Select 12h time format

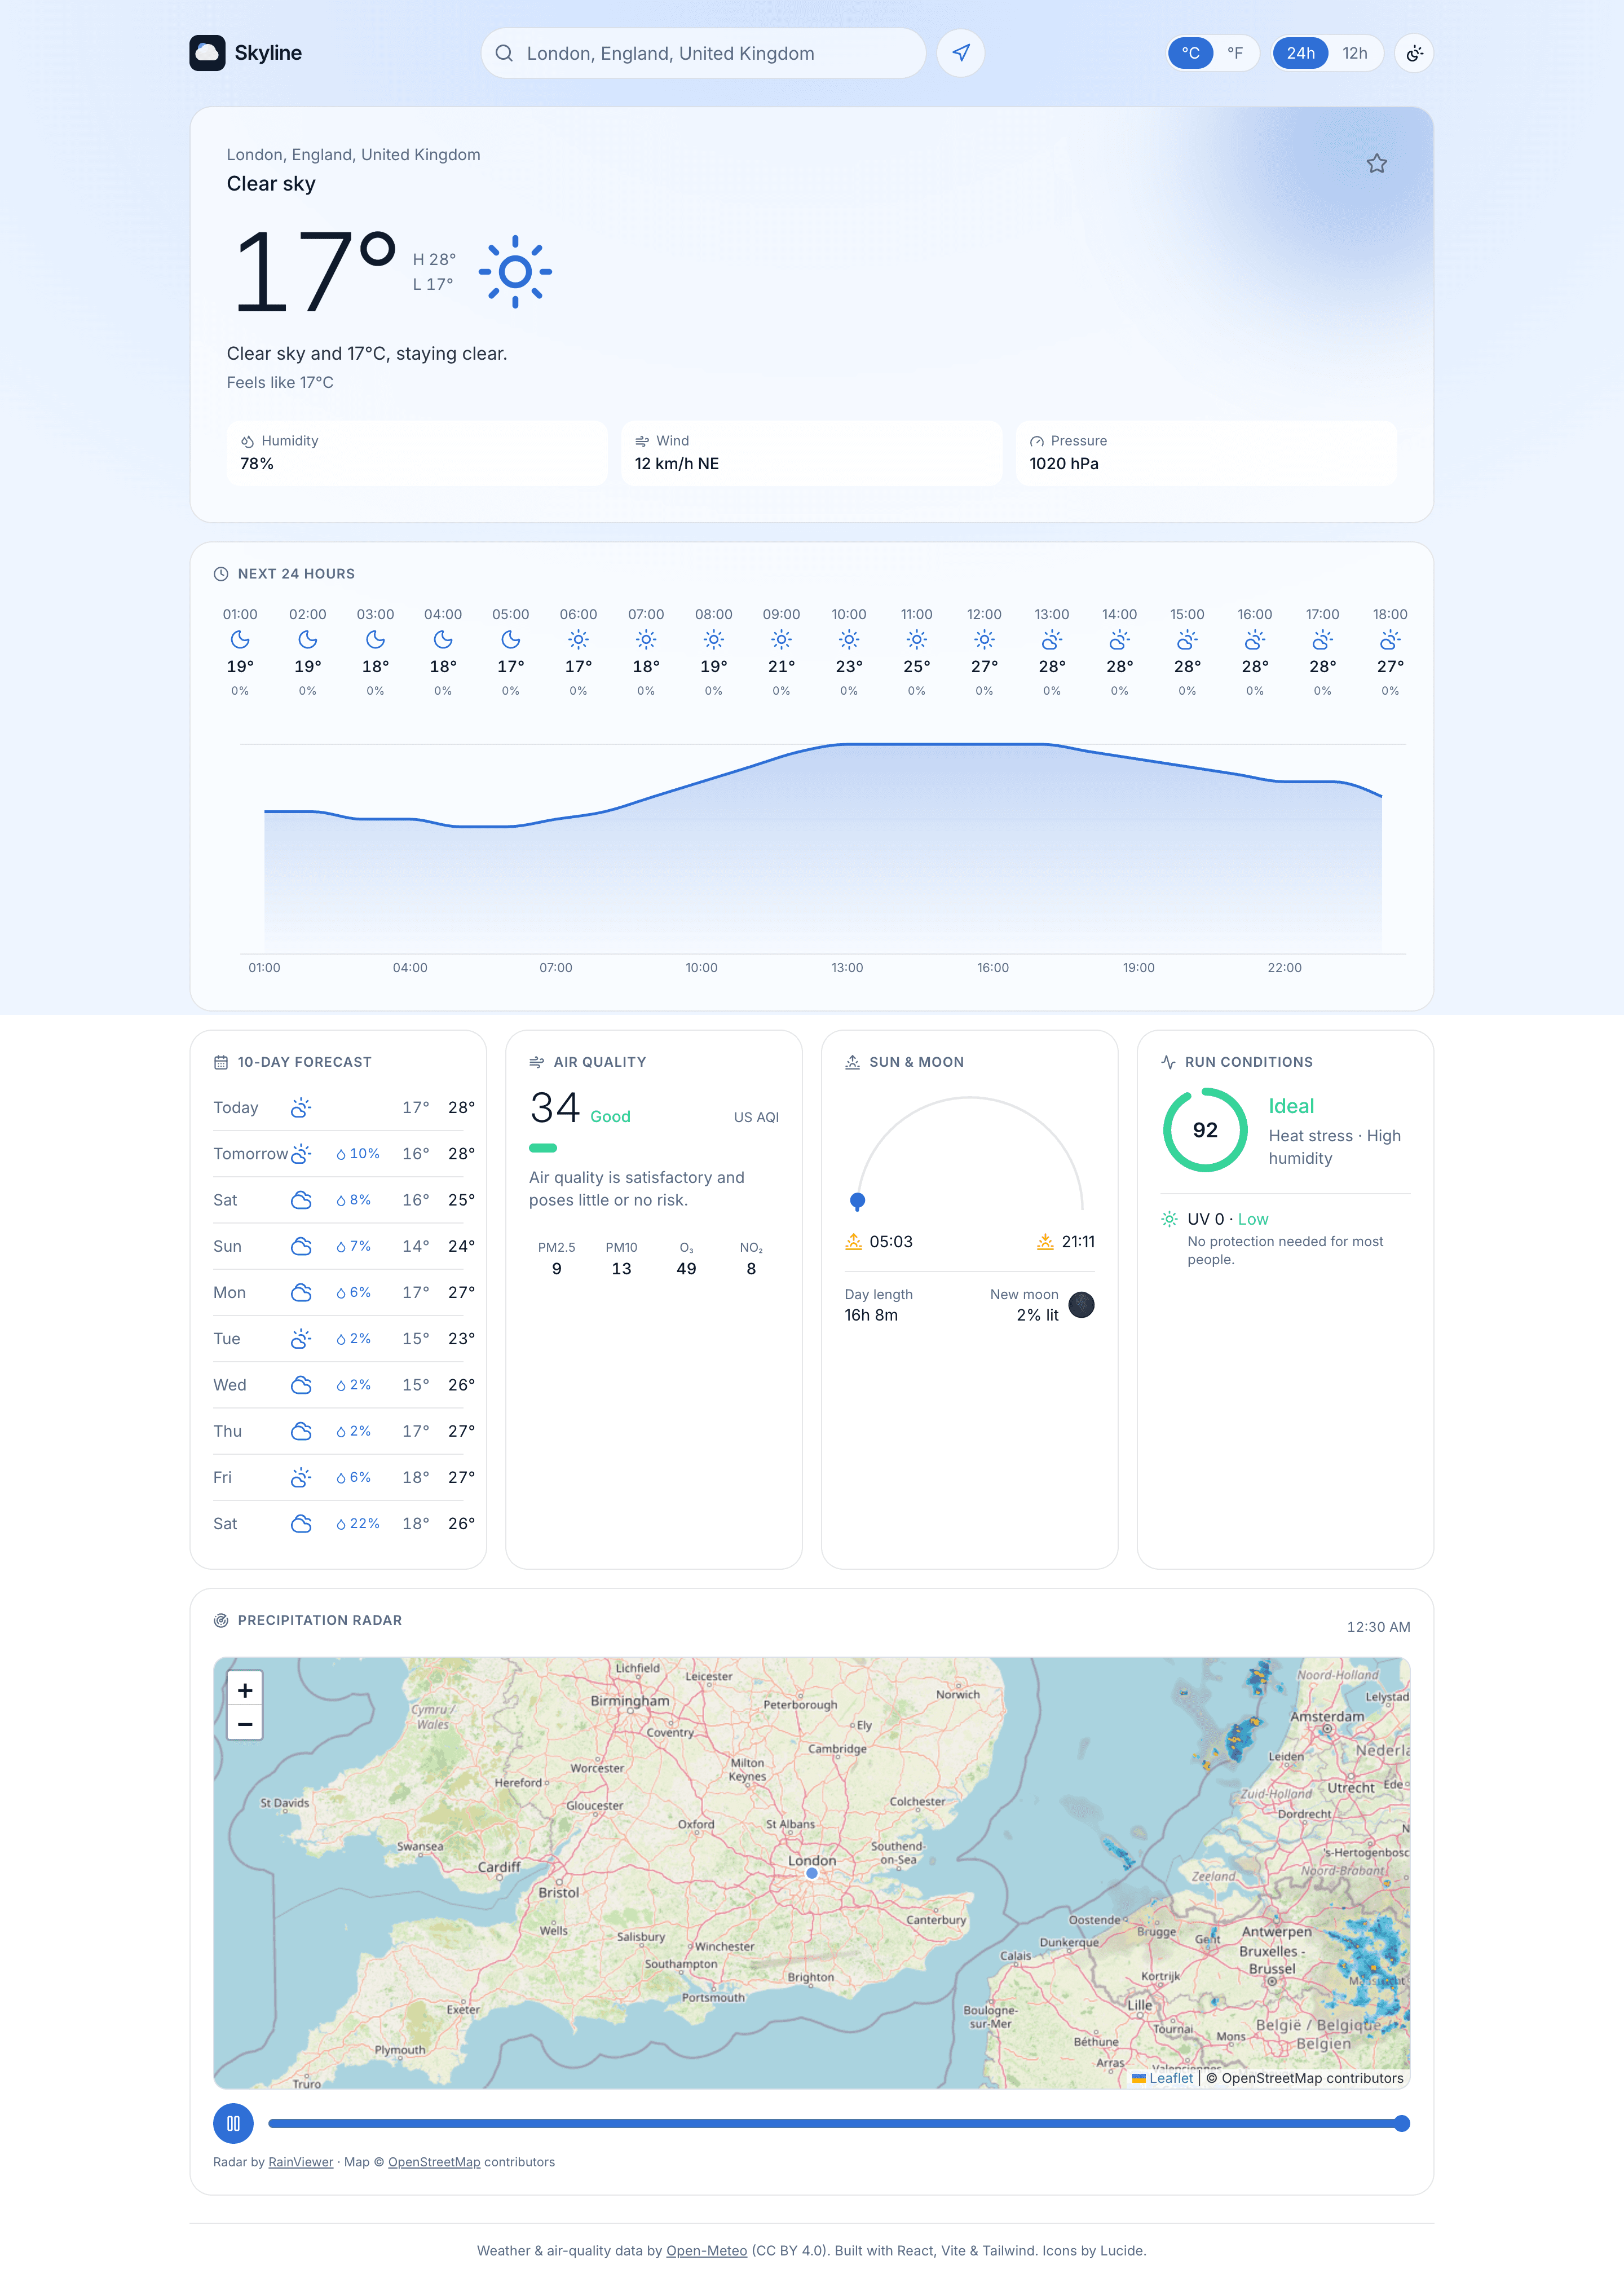pos(1355,53)
